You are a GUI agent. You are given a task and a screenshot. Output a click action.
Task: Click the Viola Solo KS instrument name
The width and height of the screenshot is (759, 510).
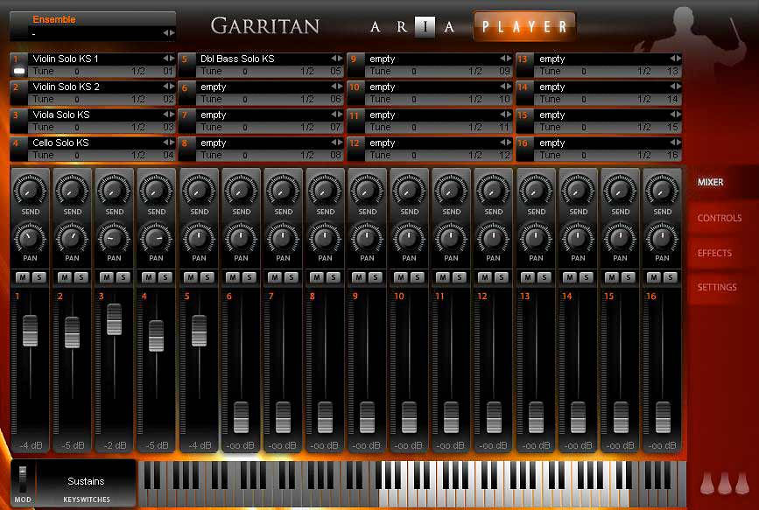(61, 115)
